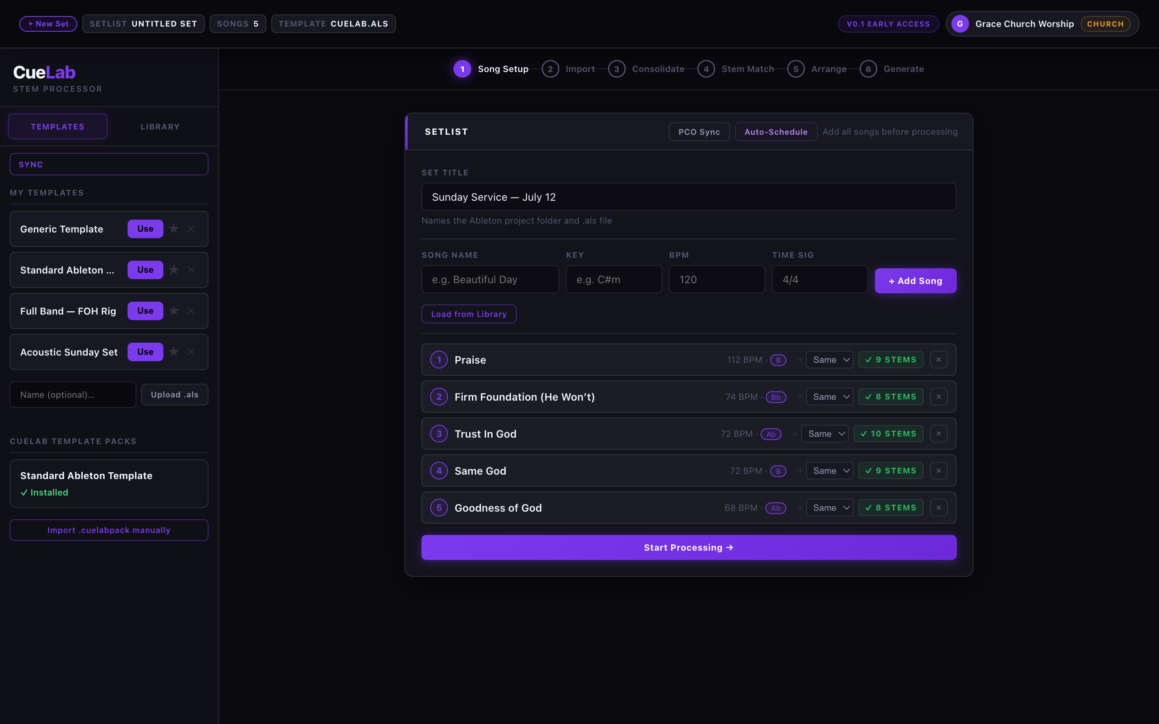Use the Generic Template
The height and width of the screenshot is (724, 1159).
[145, 228]
